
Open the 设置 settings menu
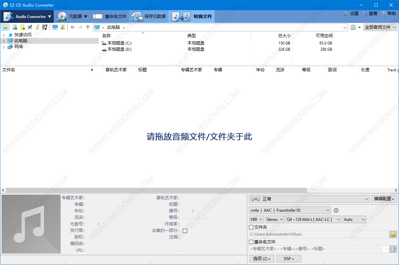tap(351, 14)
